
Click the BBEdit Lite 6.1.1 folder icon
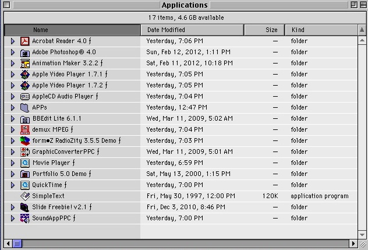coord(24,119)
